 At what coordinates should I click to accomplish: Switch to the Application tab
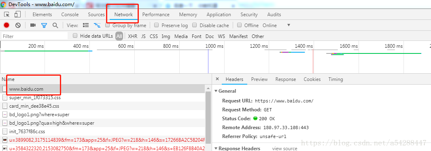click(219, 15)
